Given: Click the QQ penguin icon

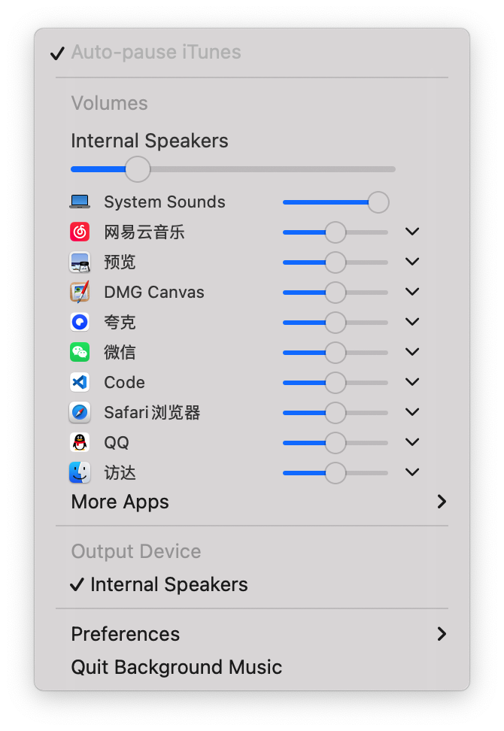Looking at the screenshot, I should coord(80,442).
